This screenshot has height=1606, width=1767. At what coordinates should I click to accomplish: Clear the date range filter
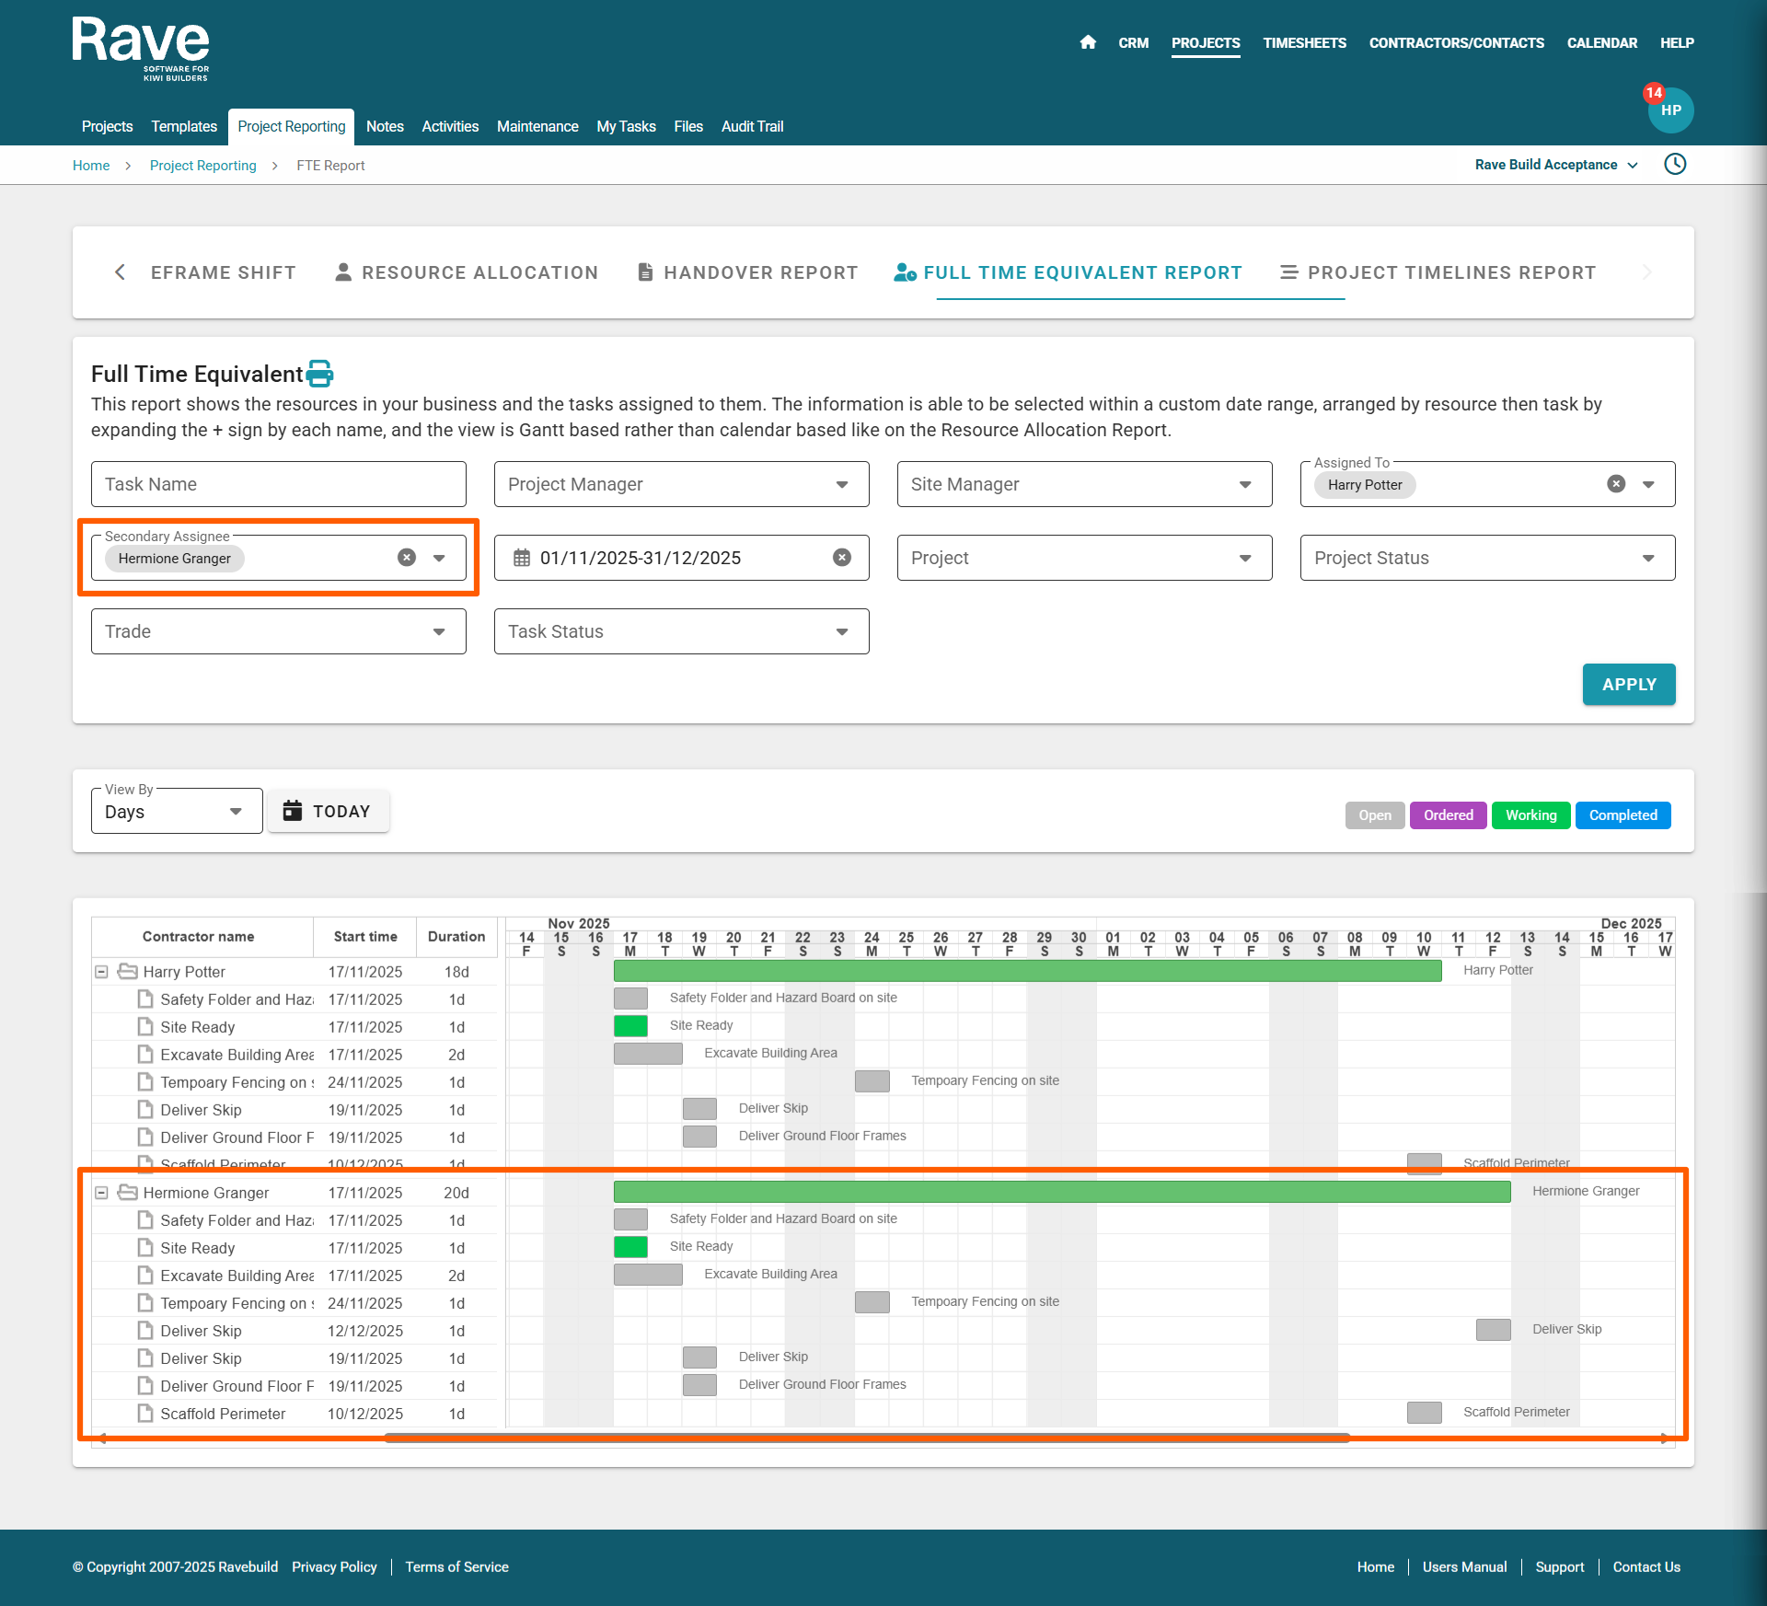(x=841, y=558)
